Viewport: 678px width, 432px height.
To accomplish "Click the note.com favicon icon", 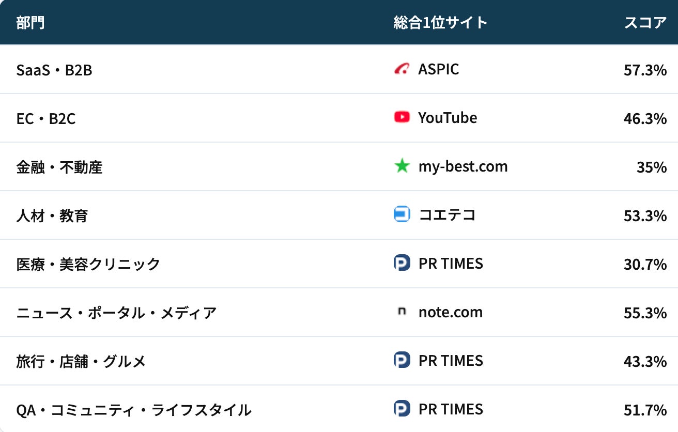I will pyautogui.click(x=402, y=312).
